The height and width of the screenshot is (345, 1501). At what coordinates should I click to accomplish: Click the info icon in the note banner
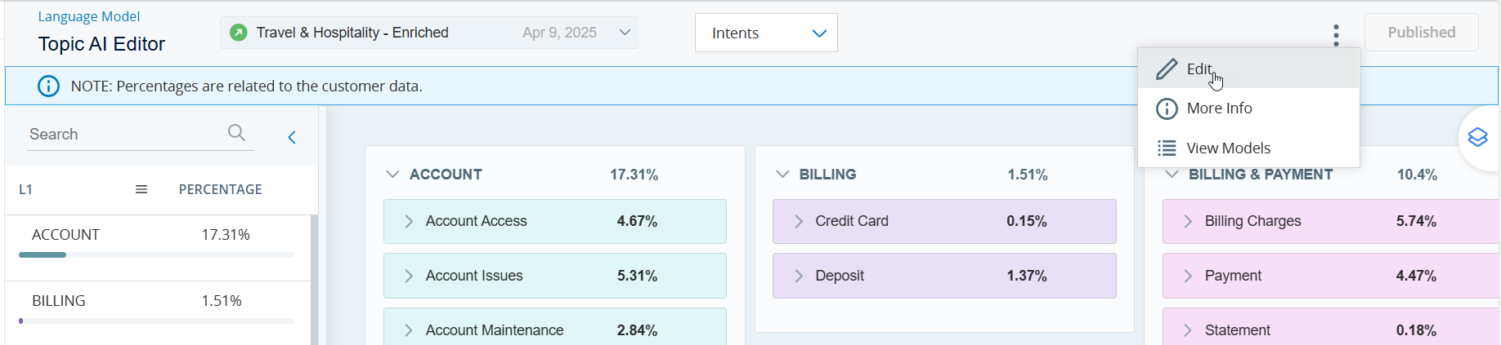tap(49, 86)
